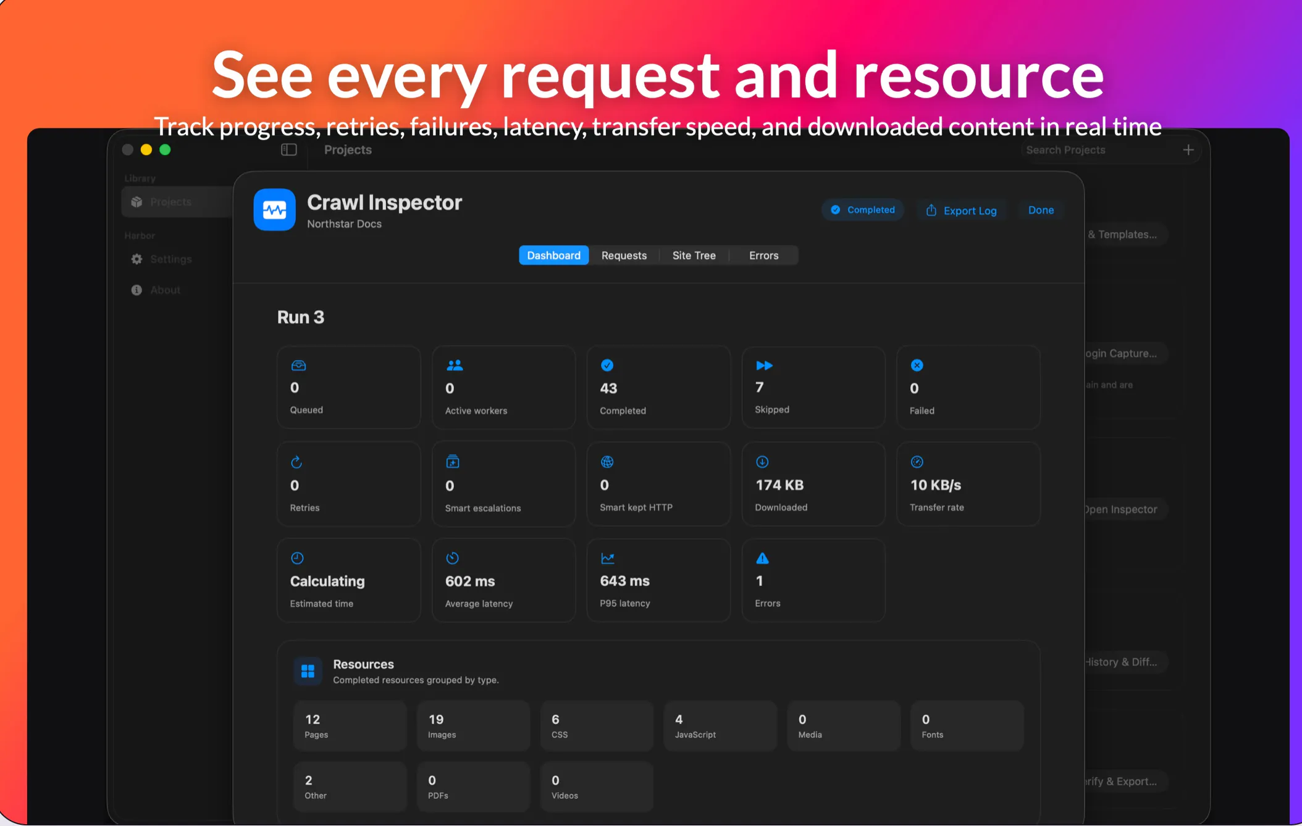
Task: Click the 0 Videos resource tile
Action: point(597,787)
